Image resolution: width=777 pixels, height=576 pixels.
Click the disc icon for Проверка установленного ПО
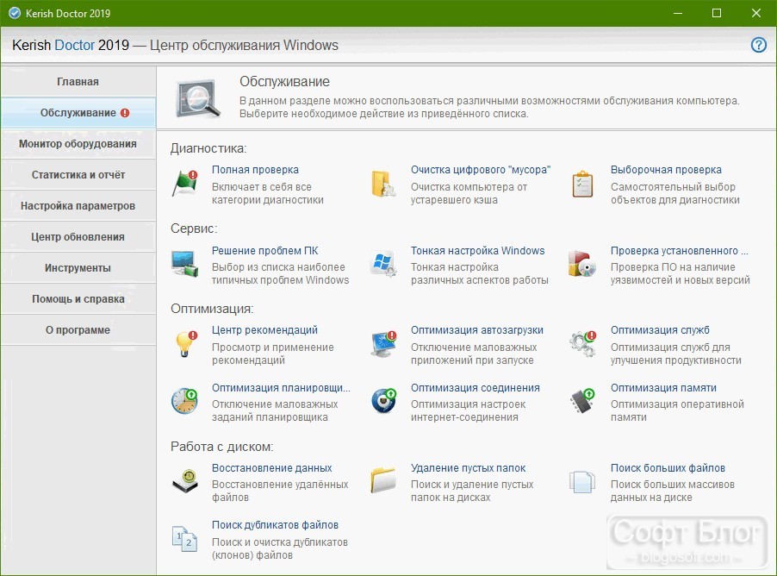[582, 264]
